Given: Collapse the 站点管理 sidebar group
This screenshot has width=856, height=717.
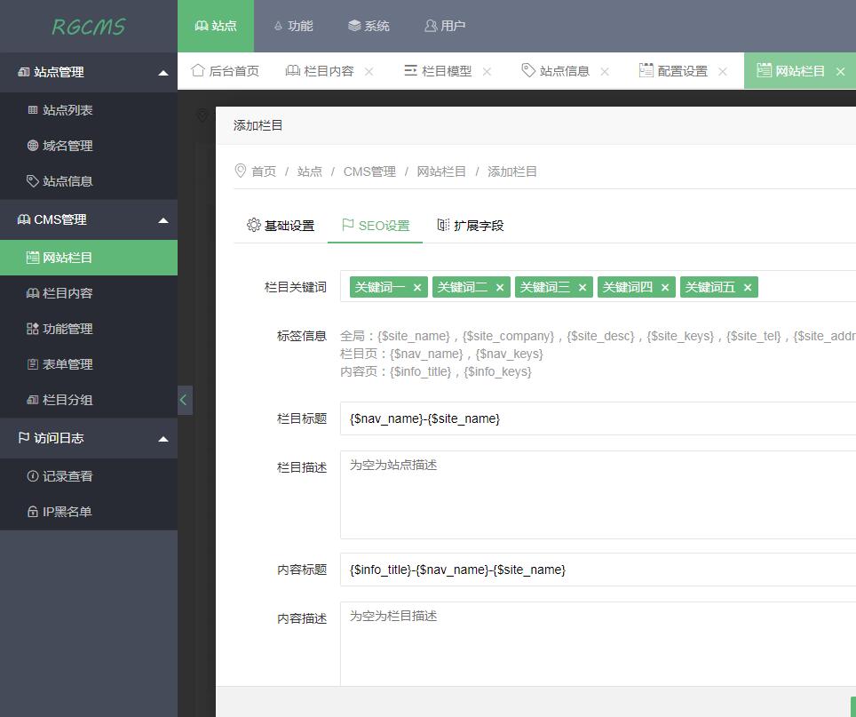Looking at the screenshot, I should [x=89, y=72].
